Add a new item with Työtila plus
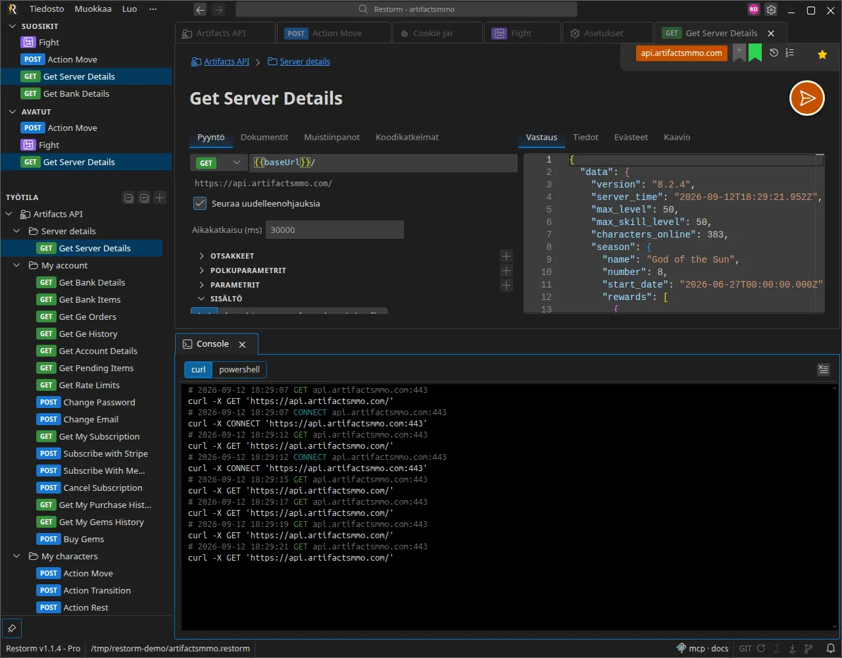This screenshot has height=658, width=842. [160, 197]
